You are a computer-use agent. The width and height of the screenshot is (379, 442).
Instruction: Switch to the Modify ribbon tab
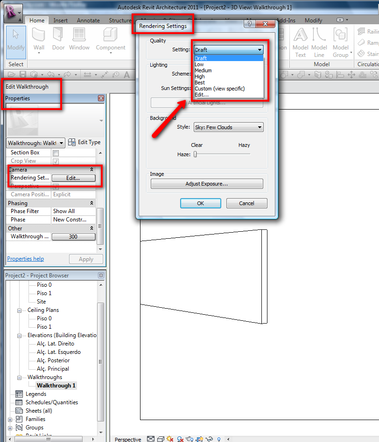[313, 21]
